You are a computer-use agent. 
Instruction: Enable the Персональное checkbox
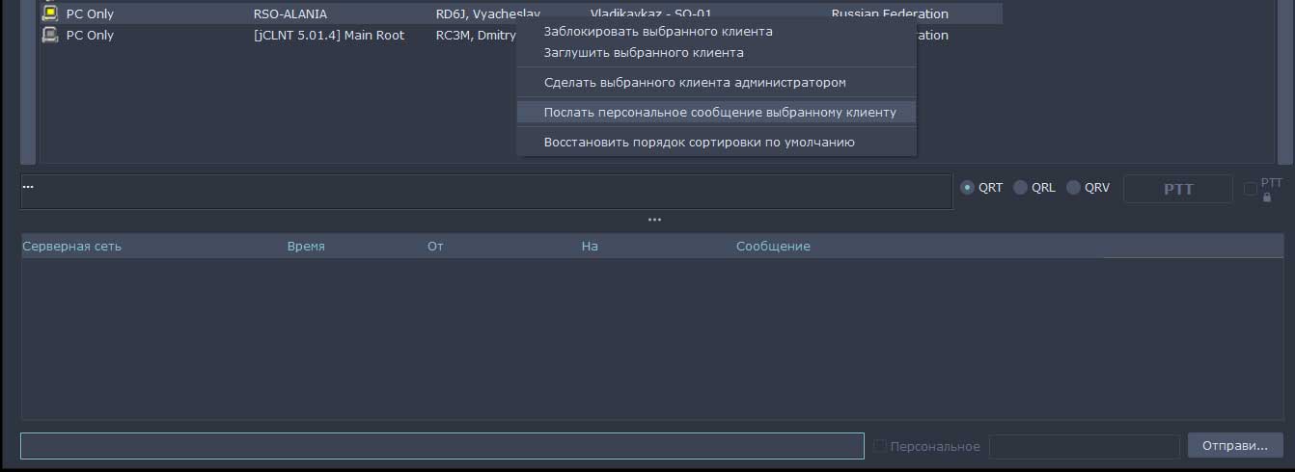879,446
